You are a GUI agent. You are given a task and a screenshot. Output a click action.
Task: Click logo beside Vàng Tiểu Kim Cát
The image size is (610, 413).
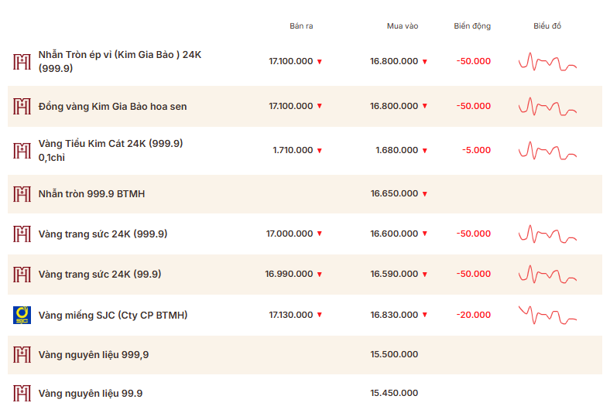click(x=22, y=150)
